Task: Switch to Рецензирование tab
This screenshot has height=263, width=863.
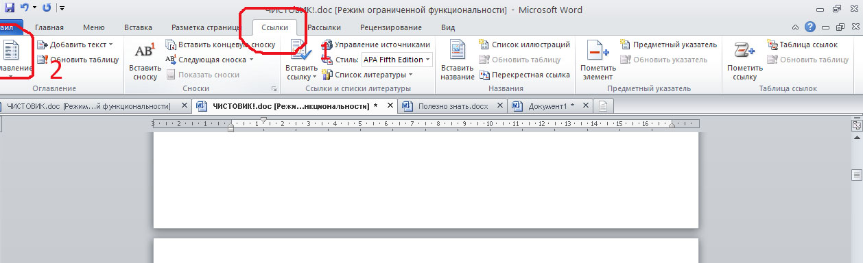Action: coord(390,28)
